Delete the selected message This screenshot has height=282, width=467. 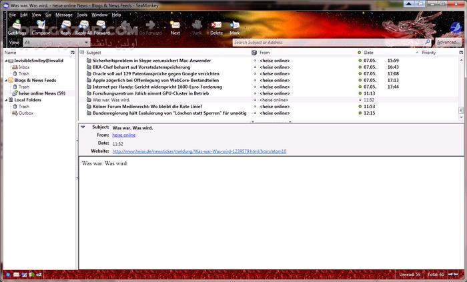click(216, 27)
